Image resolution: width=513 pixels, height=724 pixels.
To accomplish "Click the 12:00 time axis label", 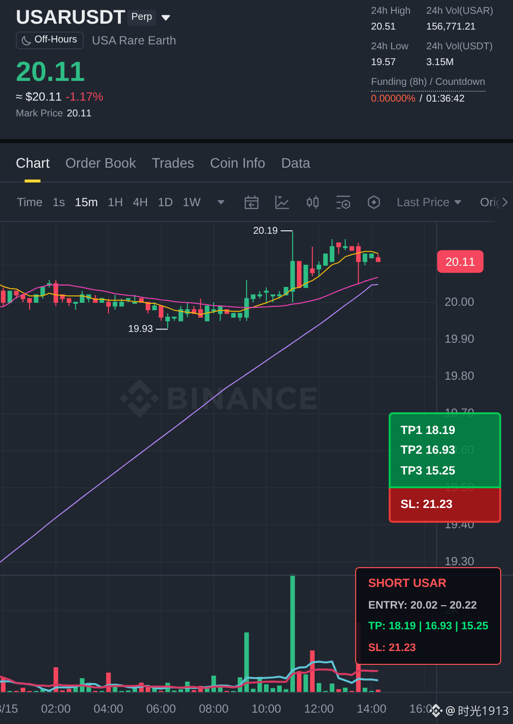I will (319, 709).
